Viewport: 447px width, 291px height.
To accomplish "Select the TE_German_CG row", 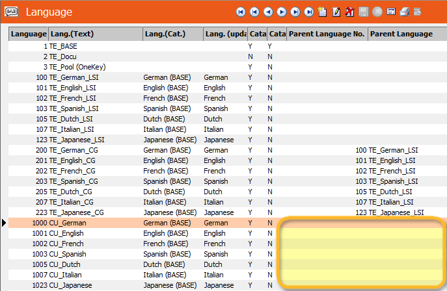I will pyautogui.click(x=228, y=150).
